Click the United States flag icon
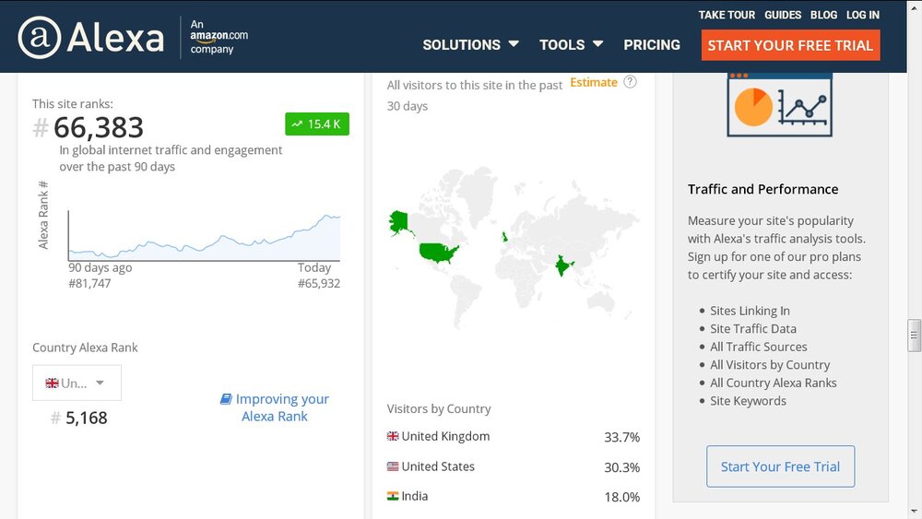Viewport: 922px width, 519px height. click(393, 466)
